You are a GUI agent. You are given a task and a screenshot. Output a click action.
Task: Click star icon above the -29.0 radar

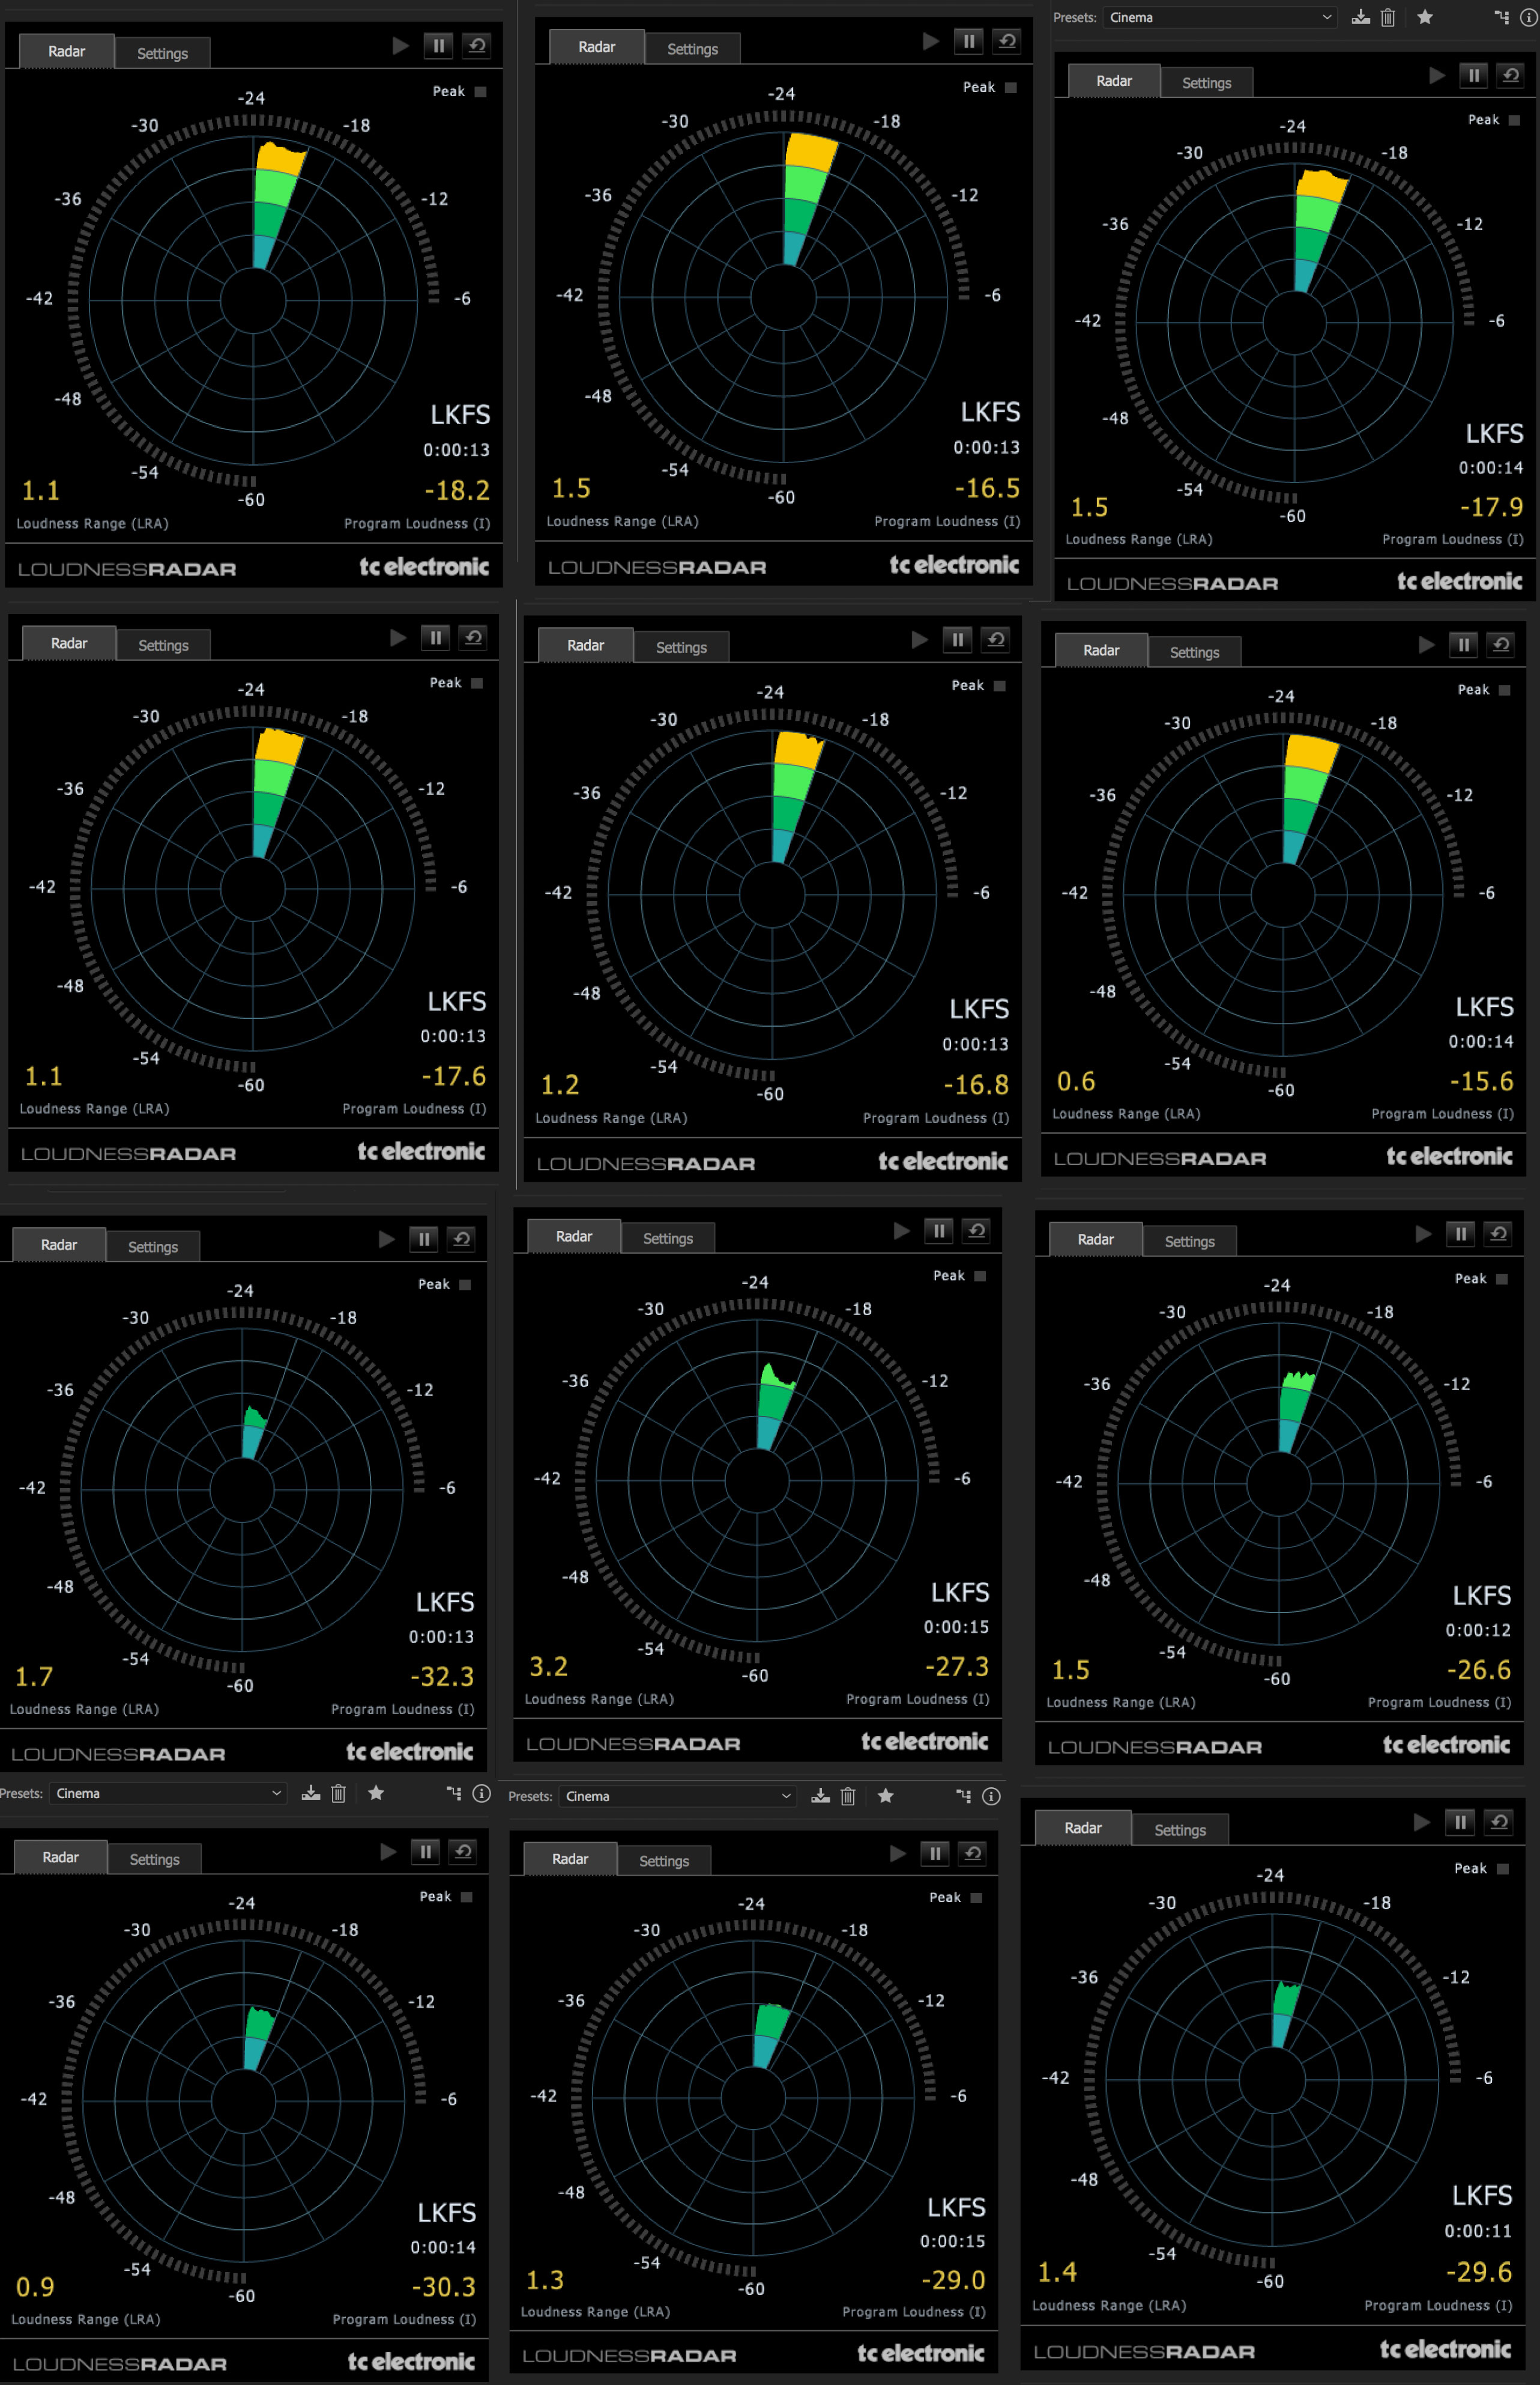pos(885,1797)
